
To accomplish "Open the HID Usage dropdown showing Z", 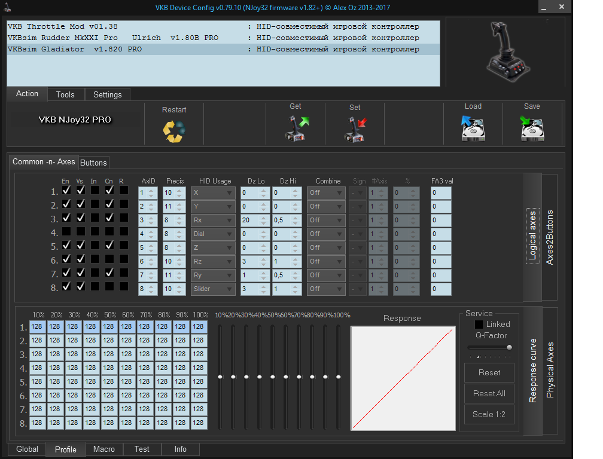I will [213, 248].
